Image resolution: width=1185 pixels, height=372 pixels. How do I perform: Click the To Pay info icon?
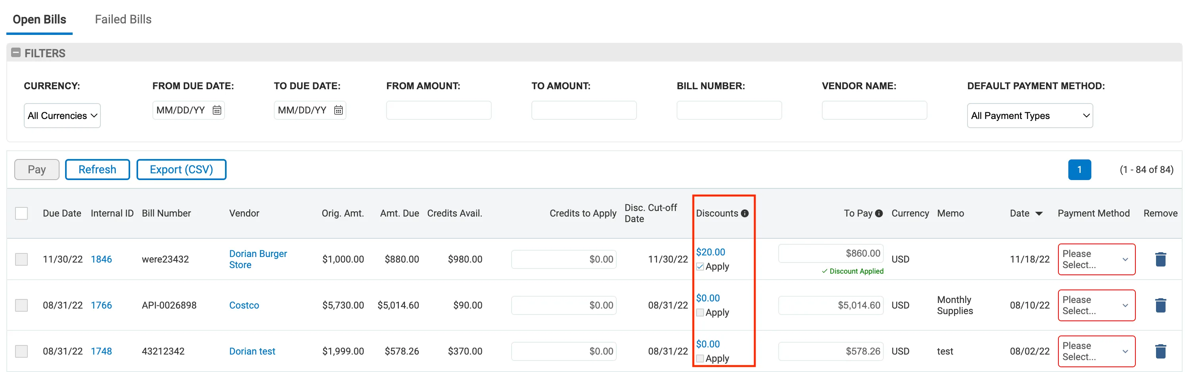879,213
